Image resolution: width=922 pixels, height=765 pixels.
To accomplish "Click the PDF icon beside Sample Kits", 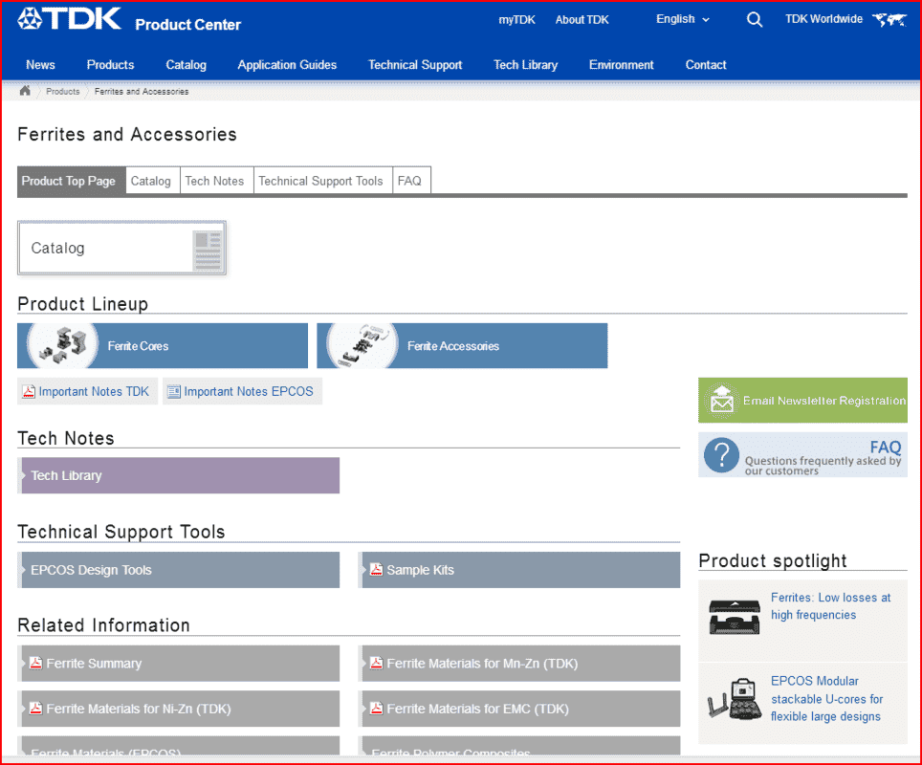I will (x=377, y=570).
